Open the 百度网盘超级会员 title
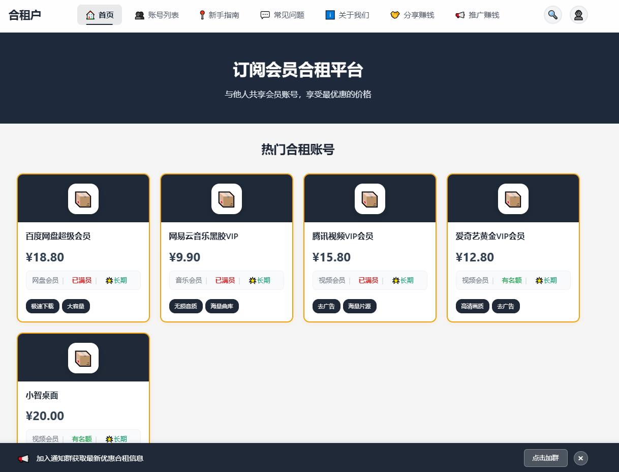619x472 pixels. click(58, 236)
